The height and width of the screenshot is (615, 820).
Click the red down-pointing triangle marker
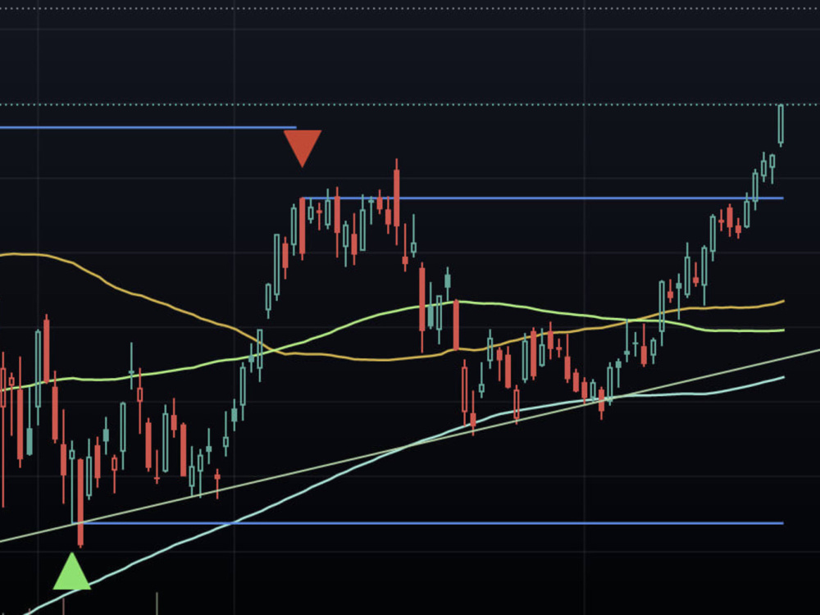pyautogui.click(x=303, y=148)
